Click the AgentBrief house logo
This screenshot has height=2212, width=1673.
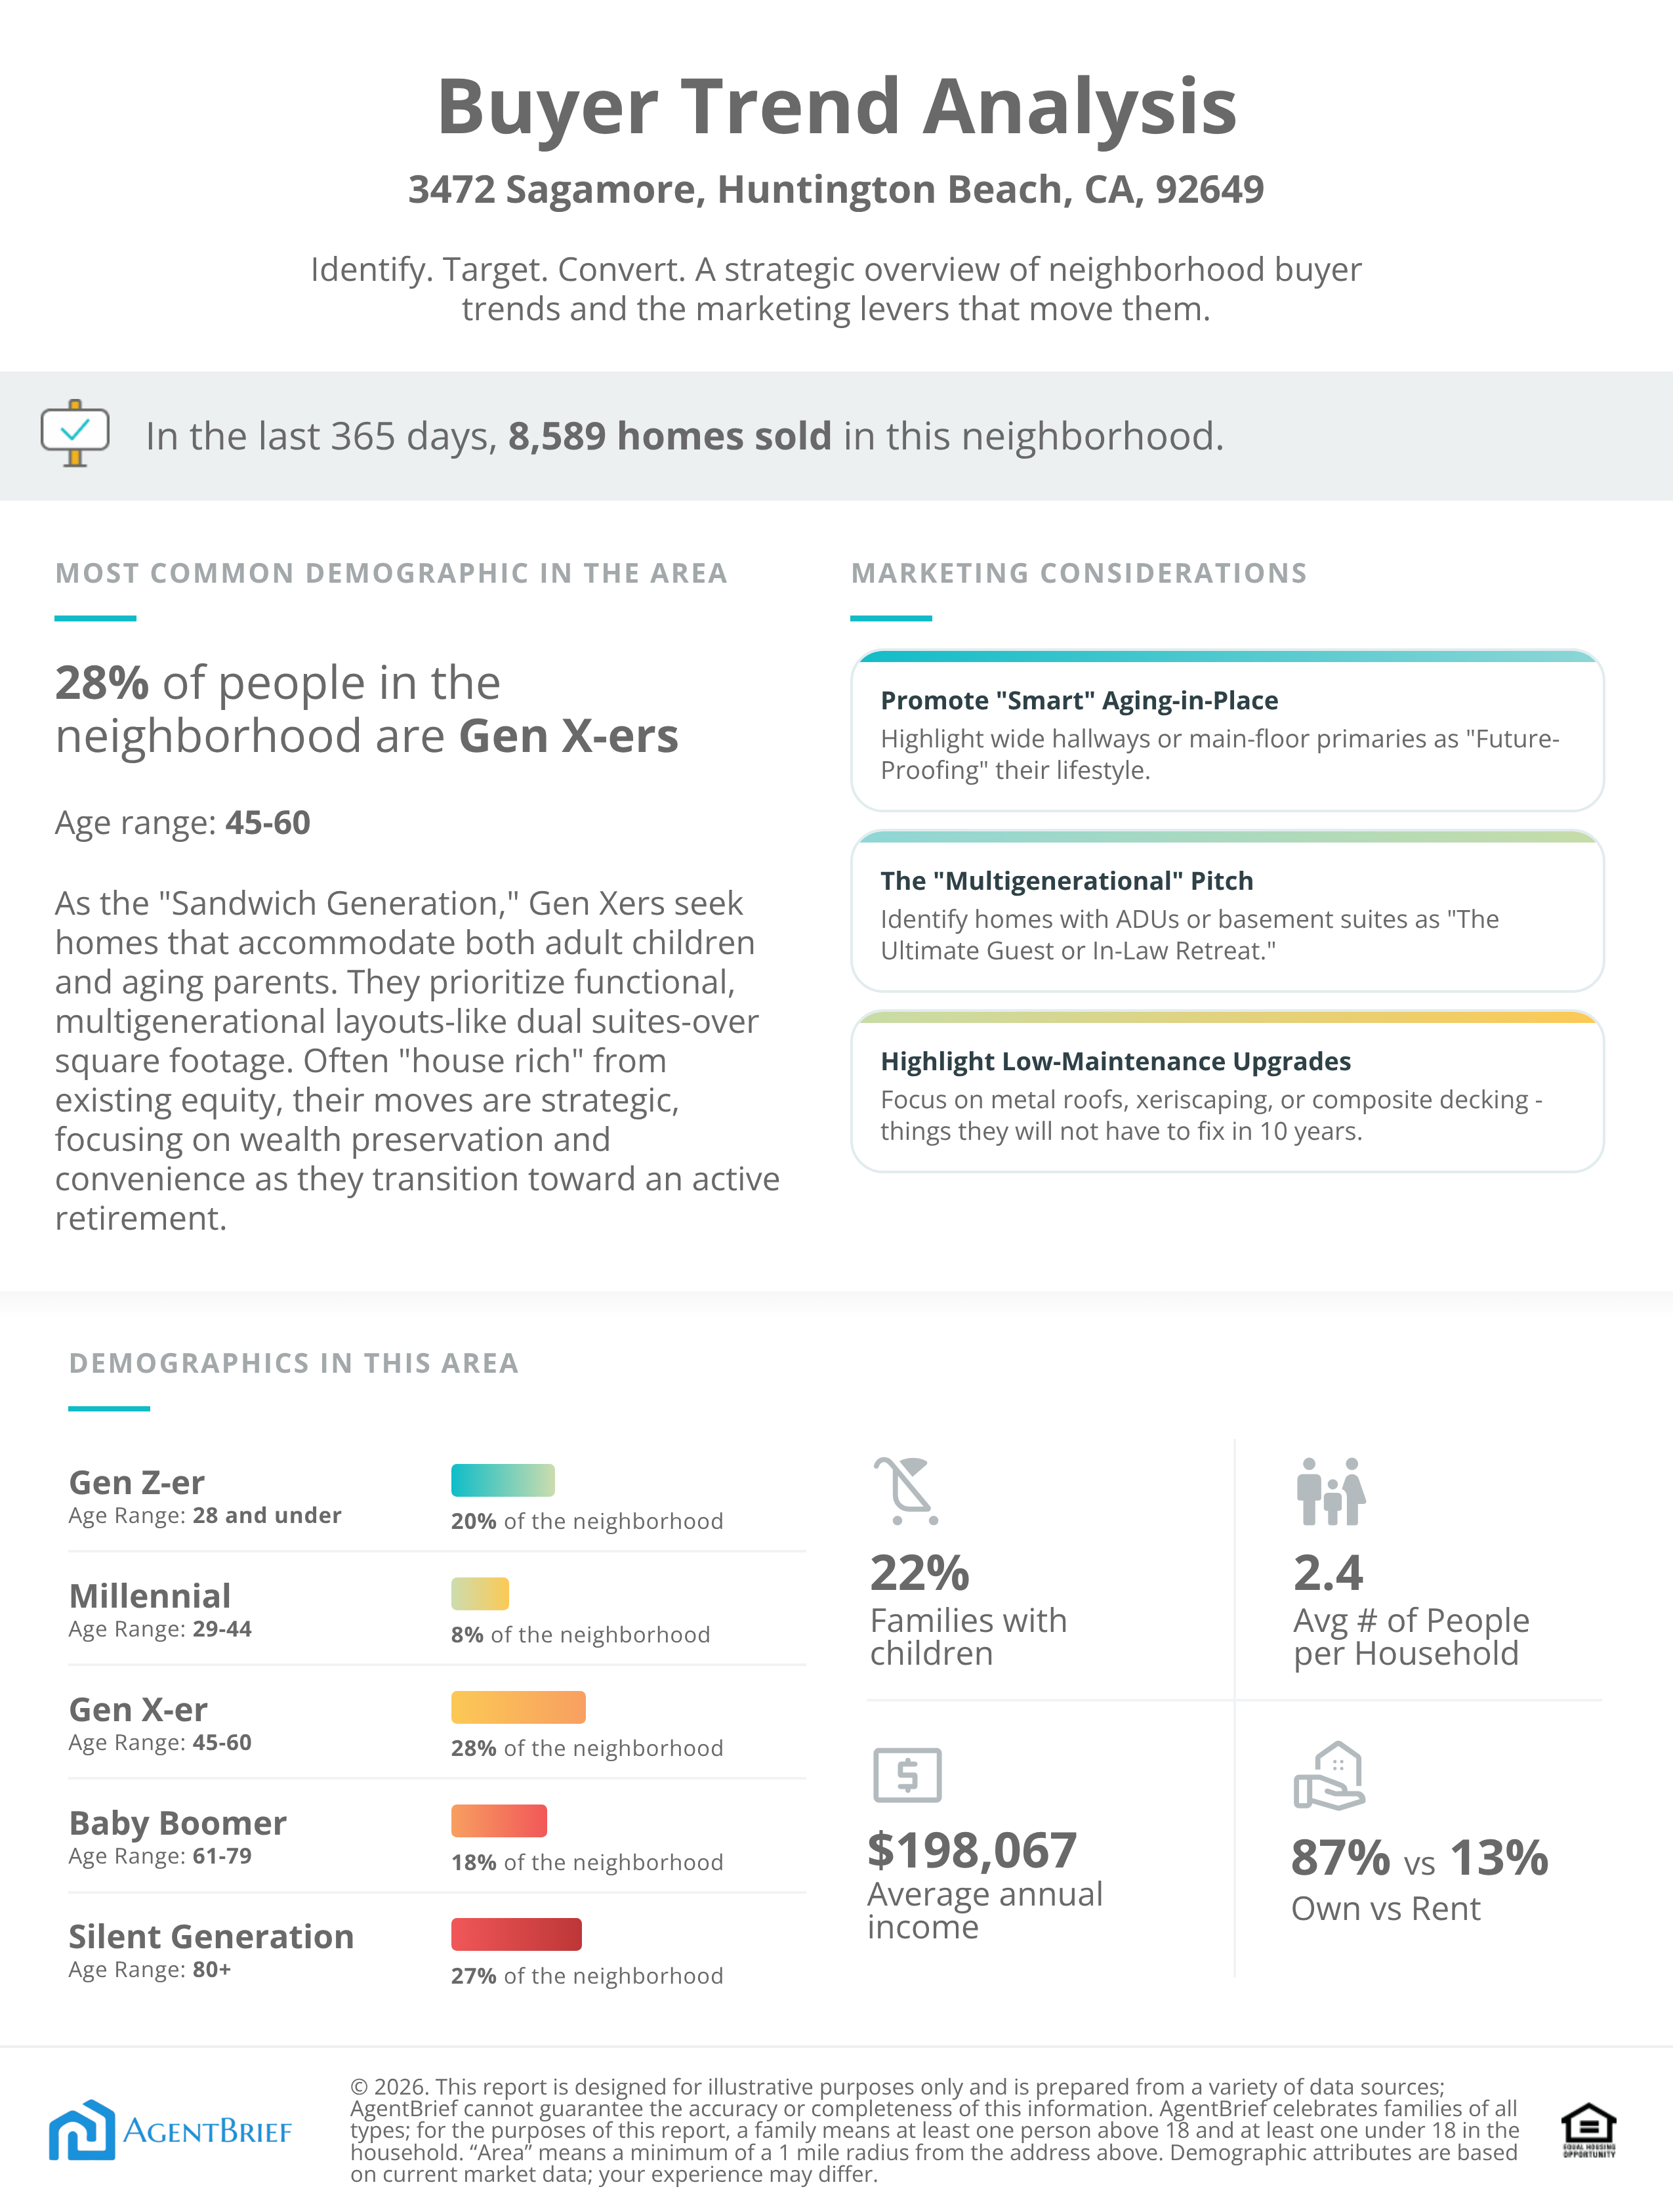(x=82, y=2130)
